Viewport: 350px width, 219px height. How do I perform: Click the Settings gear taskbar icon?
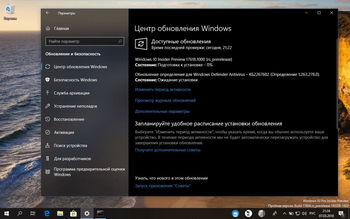(x=87, y=214)
